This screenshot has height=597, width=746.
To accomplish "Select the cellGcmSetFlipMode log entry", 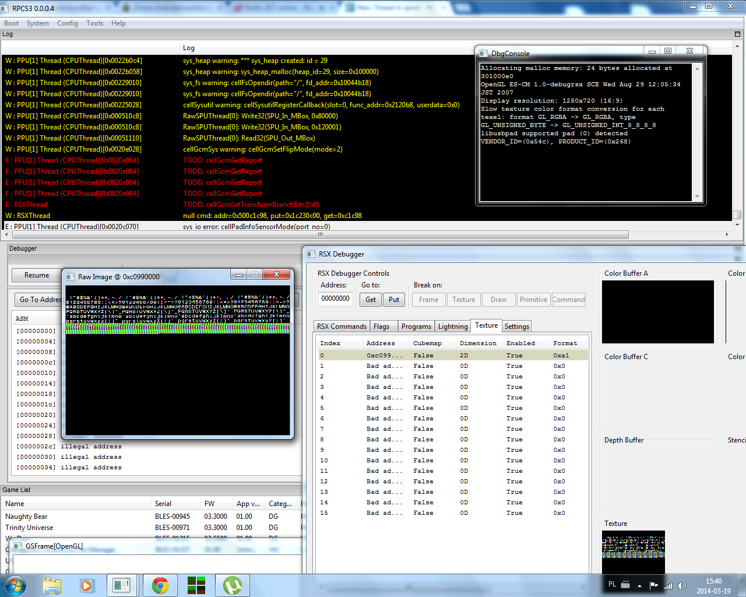I will [367, 149].
